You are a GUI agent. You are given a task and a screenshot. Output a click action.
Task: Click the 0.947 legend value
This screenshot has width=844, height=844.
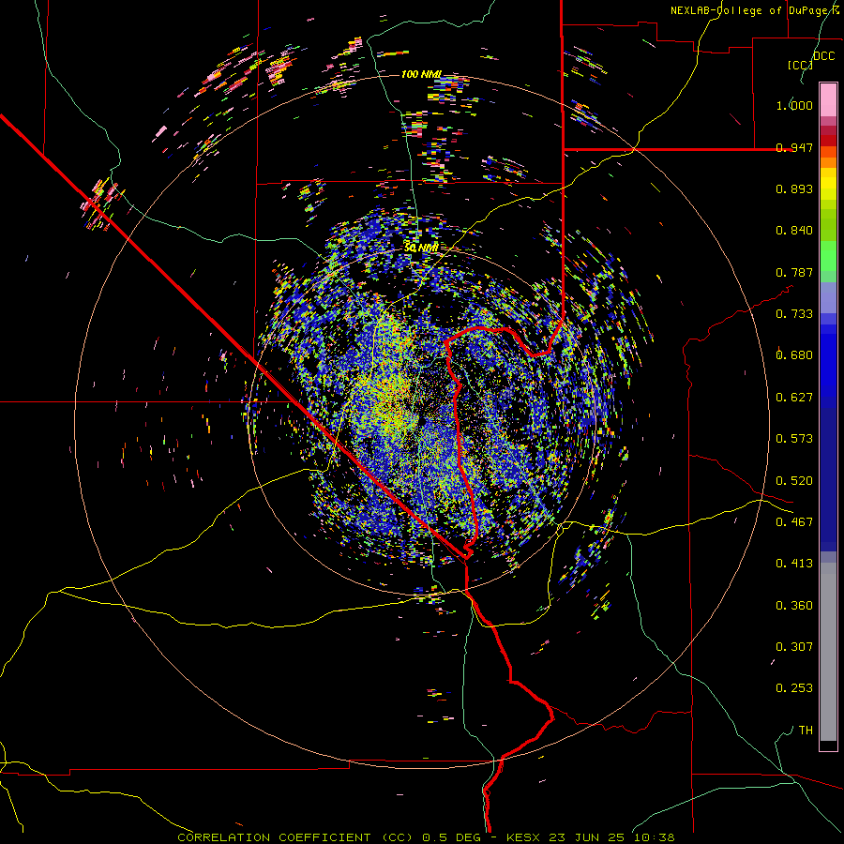pos(794,147)
